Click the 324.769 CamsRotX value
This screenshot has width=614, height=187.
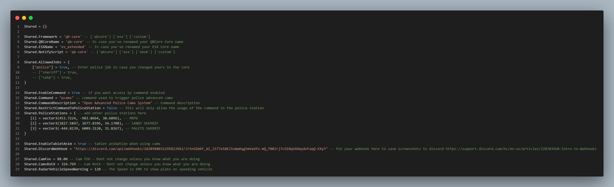68,164
